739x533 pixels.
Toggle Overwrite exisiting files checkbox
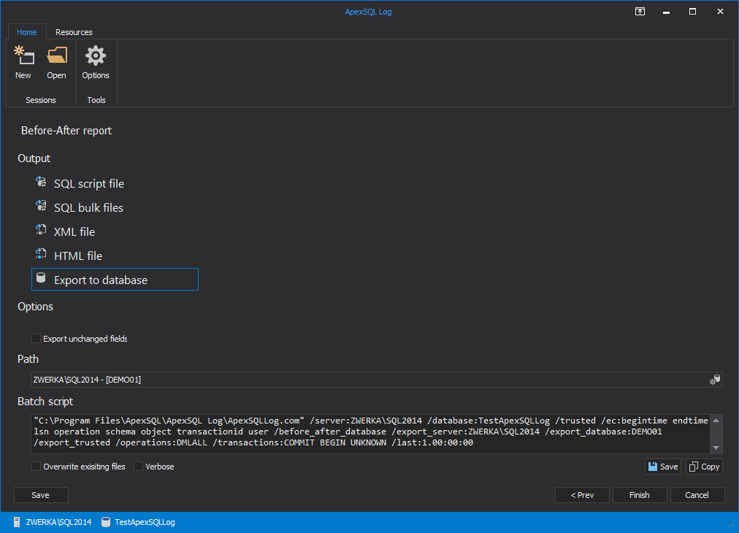[36, 466]
